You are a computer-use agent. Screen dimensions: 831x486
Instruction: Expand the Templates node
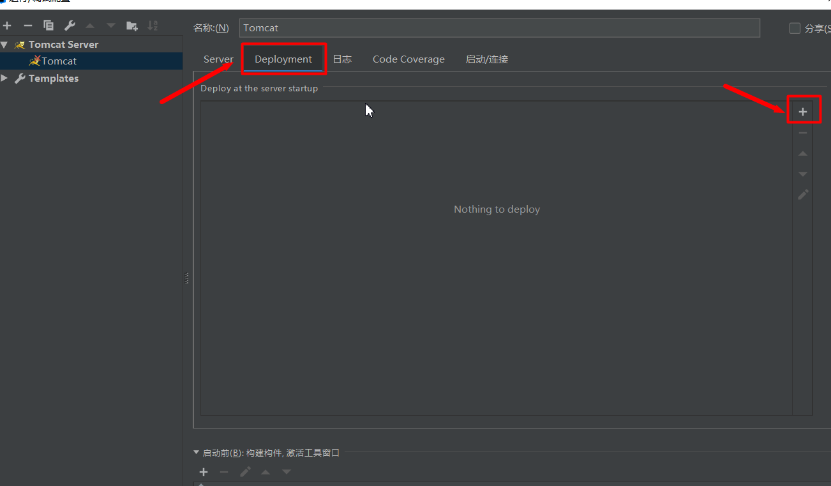tap(5, 78)
